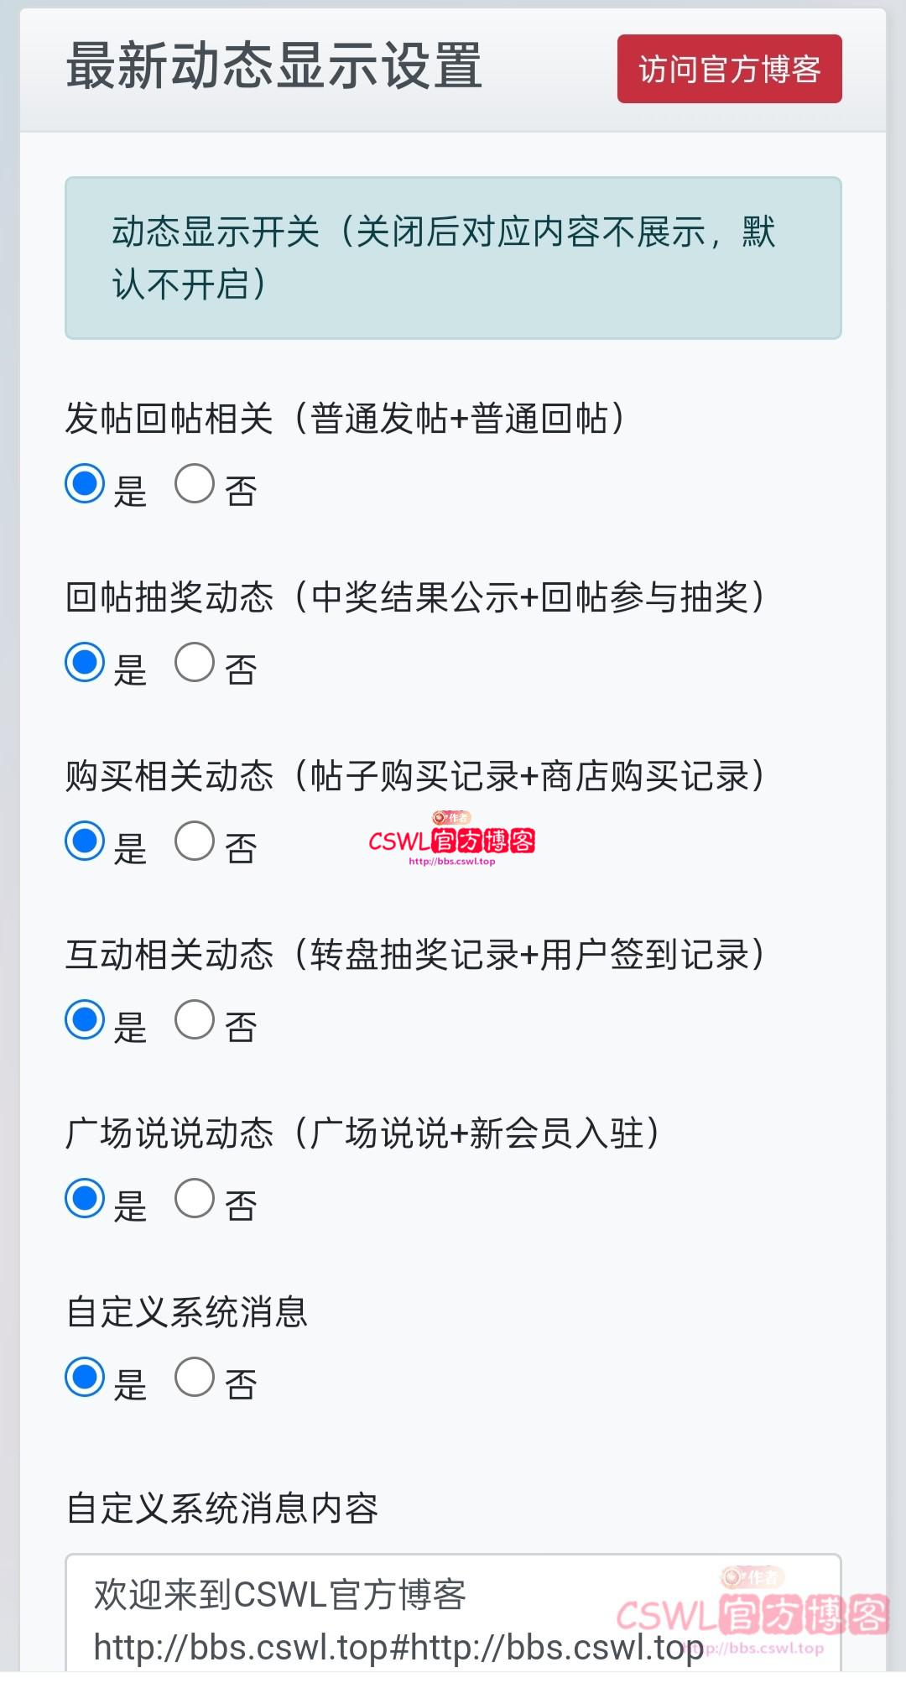This screenshot has width=906, height=1688.
Task: Select 是 for 回帖抽奖动态
Action: click(85, 663)
